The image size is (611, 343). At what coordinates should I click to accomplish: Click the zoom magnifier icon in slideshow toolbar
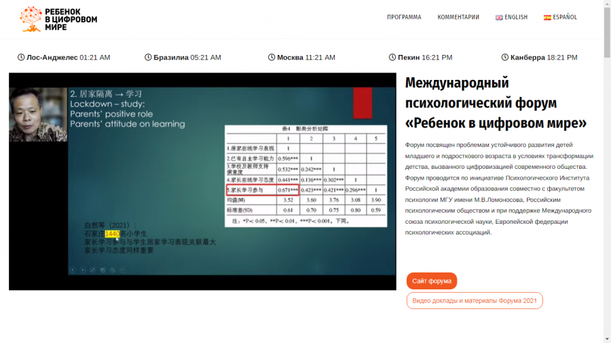click(113, 270)
